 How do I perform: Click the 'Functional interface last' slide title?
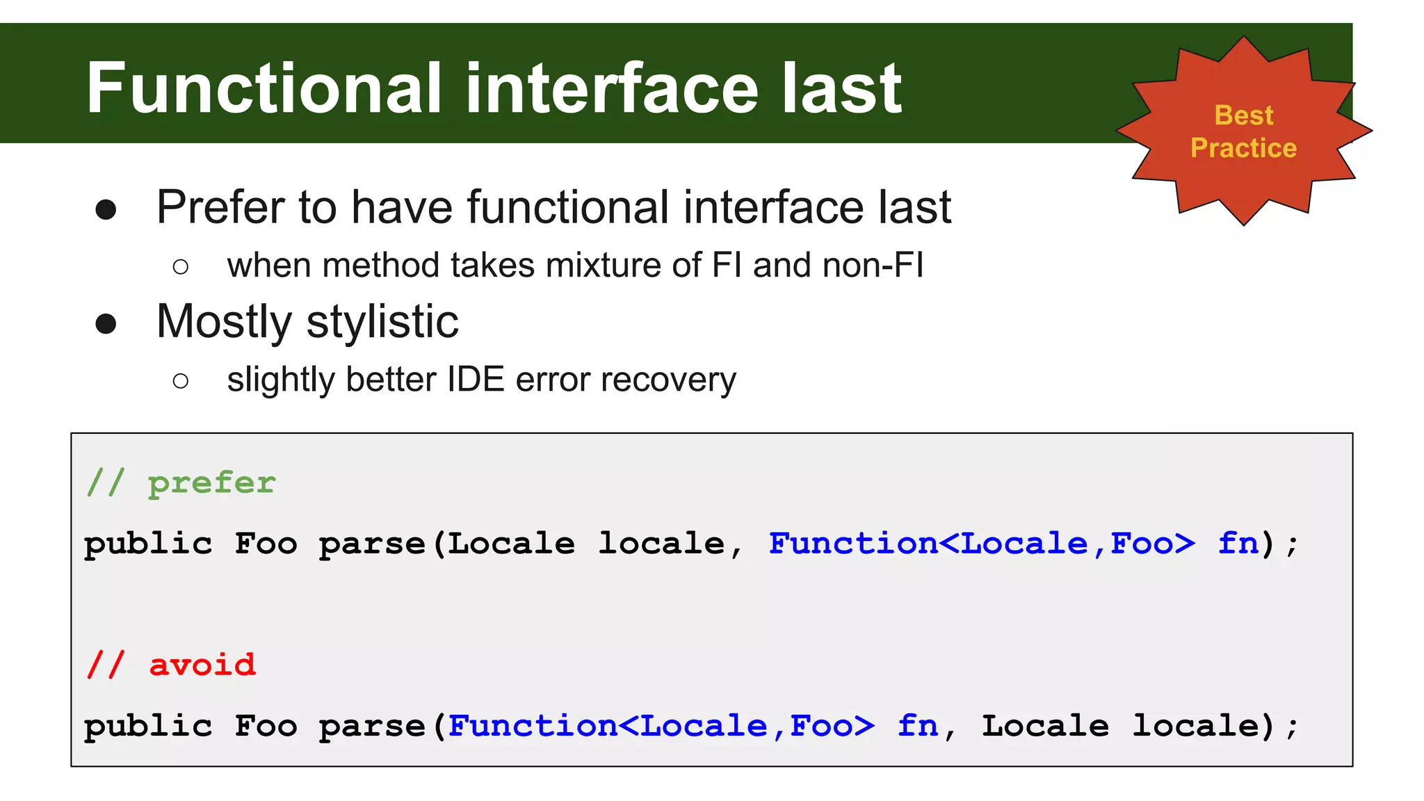494,88
